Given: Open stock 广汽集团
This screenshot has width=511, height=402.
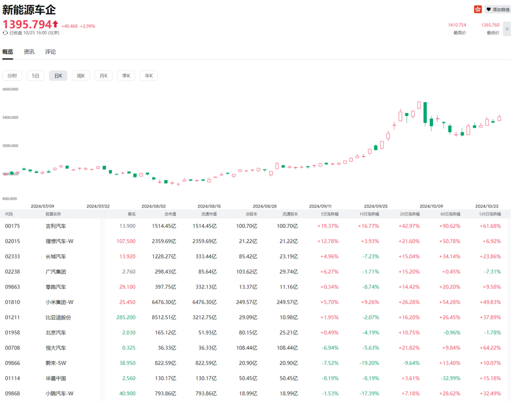Looking at the screenshot, I should (56, 271).
